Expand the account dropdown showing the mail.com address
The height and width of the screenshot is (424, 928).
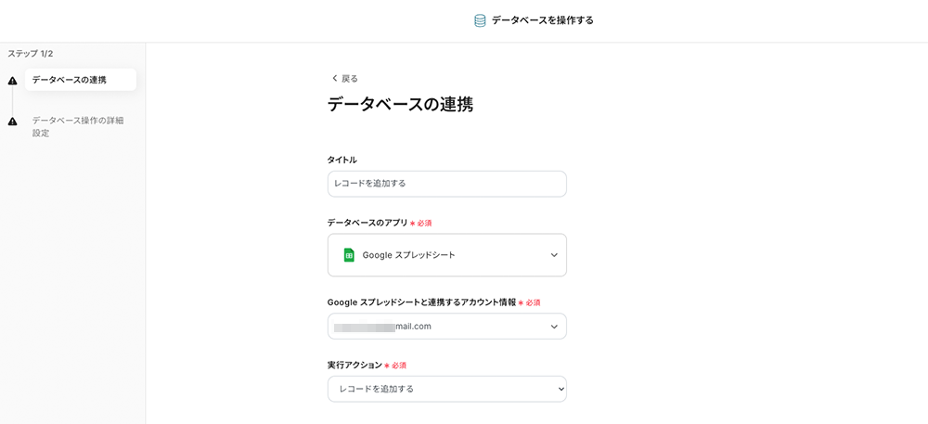click(446, 327)
